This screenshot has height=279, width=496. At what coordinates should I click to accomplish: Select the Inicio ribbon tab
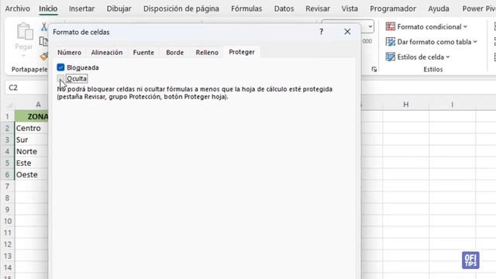click(48, 9)
